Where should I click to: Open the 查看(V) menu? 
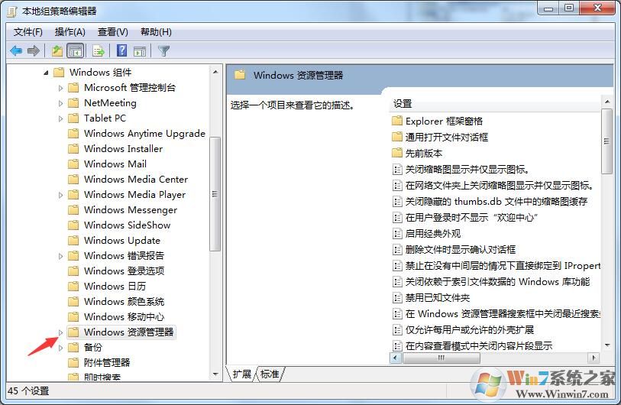tap(113, 31)
